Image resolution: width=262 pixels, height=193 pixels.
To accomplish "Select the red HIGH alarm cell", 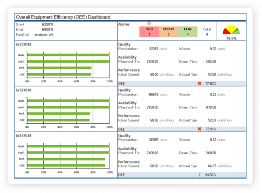I will pos(149,32).
